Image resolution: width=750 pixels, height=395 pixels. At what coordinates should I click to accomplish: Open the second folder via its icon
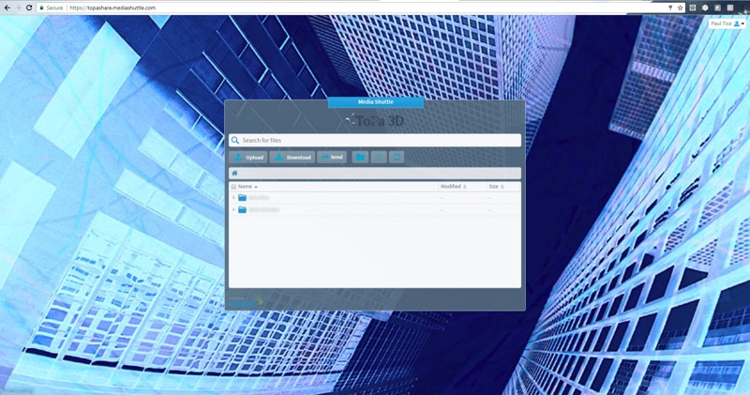click(x=243, y=210)
